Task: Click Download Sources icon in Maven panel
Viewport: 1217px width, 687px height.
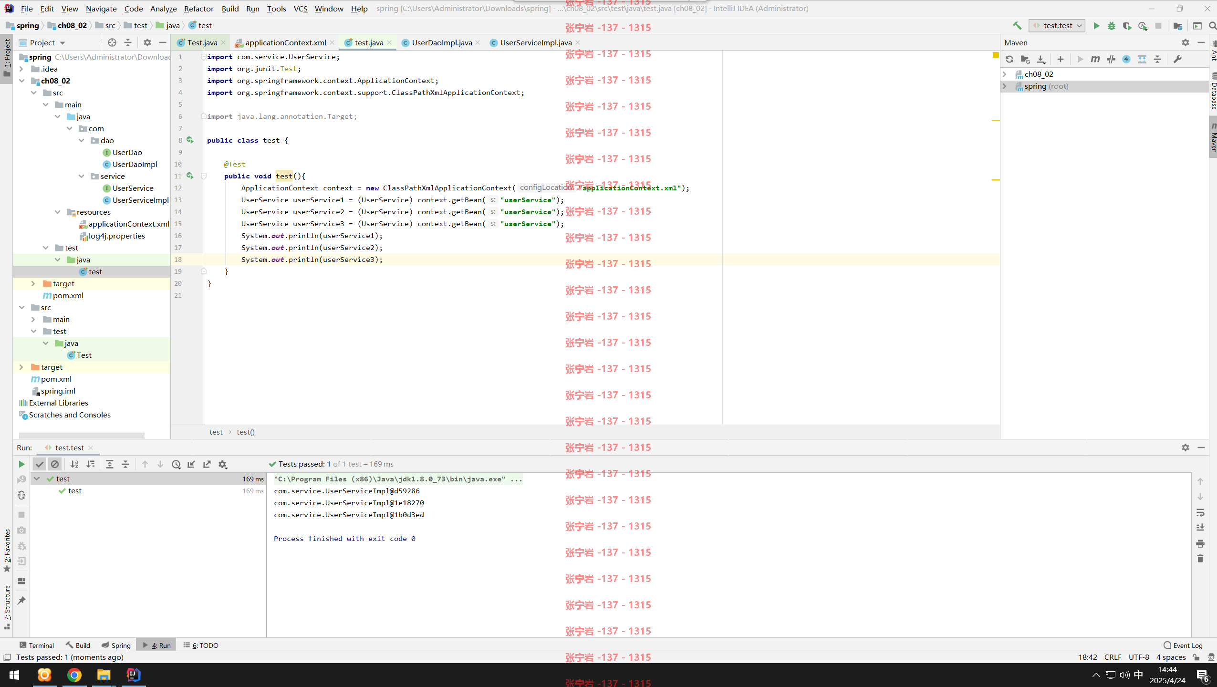Action: tap(1041, 59)
